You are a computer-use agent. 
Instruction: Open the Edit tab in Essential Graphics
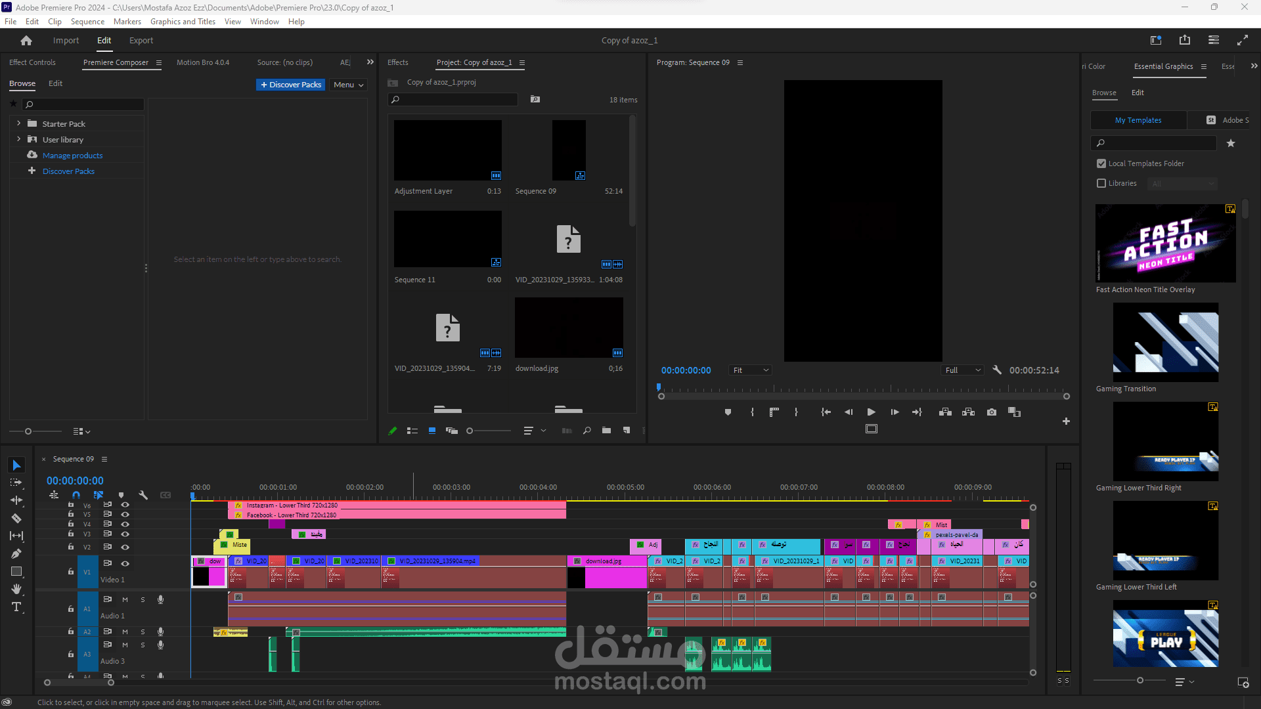coord(1138,93)
